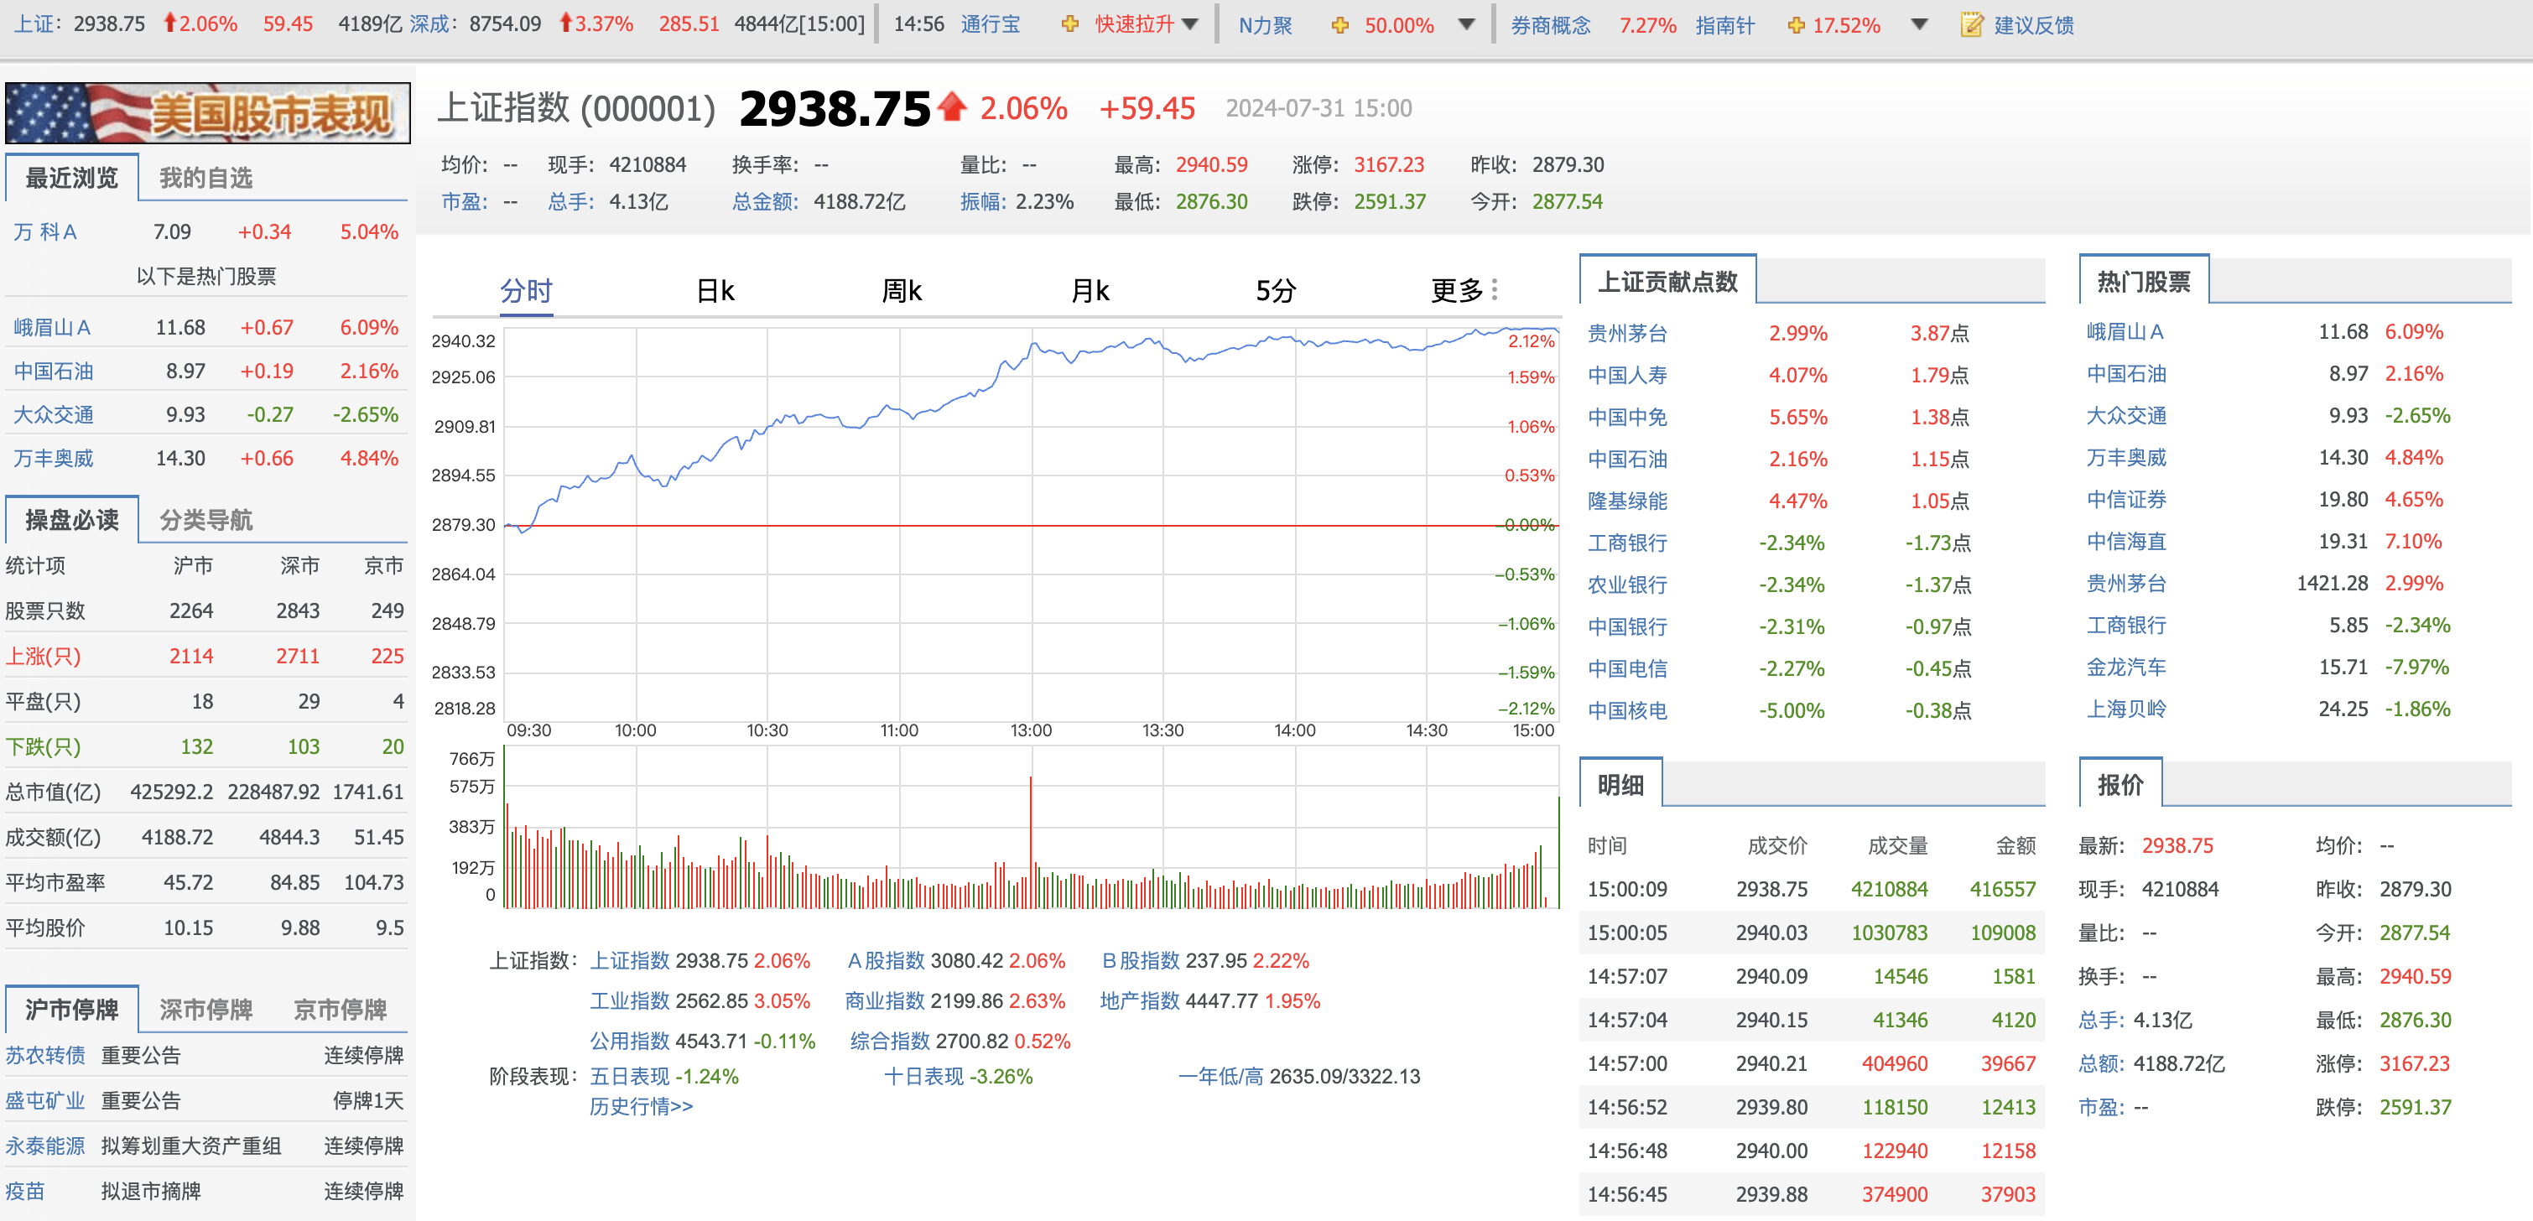Viewport: 2533px width, 1221px height.
Task: Expand the 快速拉升 dropdown arrow
Action: point(1190,24)
